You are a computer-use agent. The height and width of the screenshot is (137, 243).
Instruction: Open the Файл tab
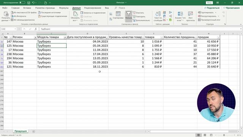point(5,8)
